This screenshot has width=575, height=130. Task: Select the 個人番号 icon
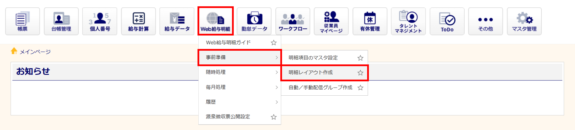(100, 21)
